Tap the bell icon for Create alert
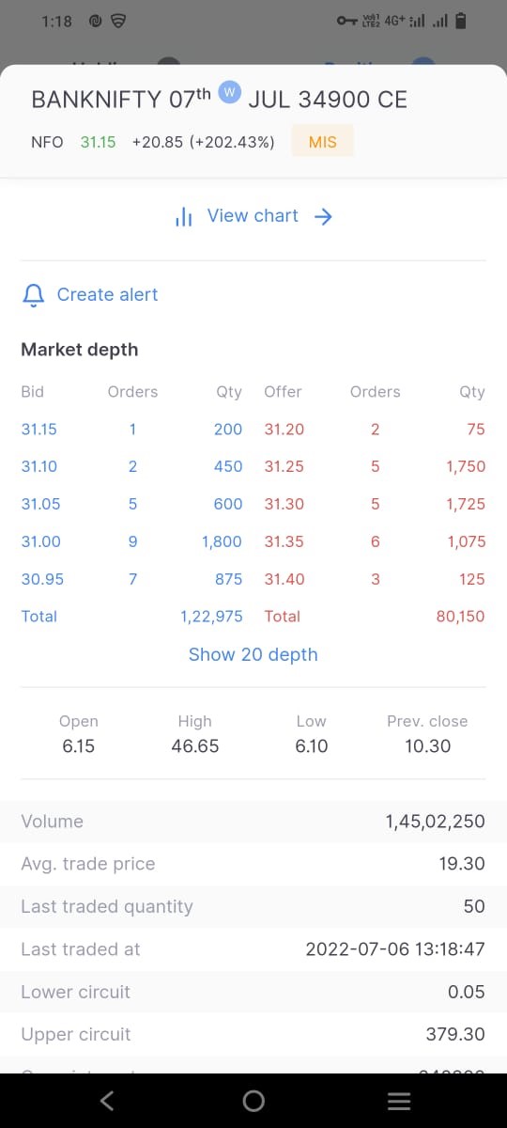This screenshot has height=1128, width=507. [34, 295]
